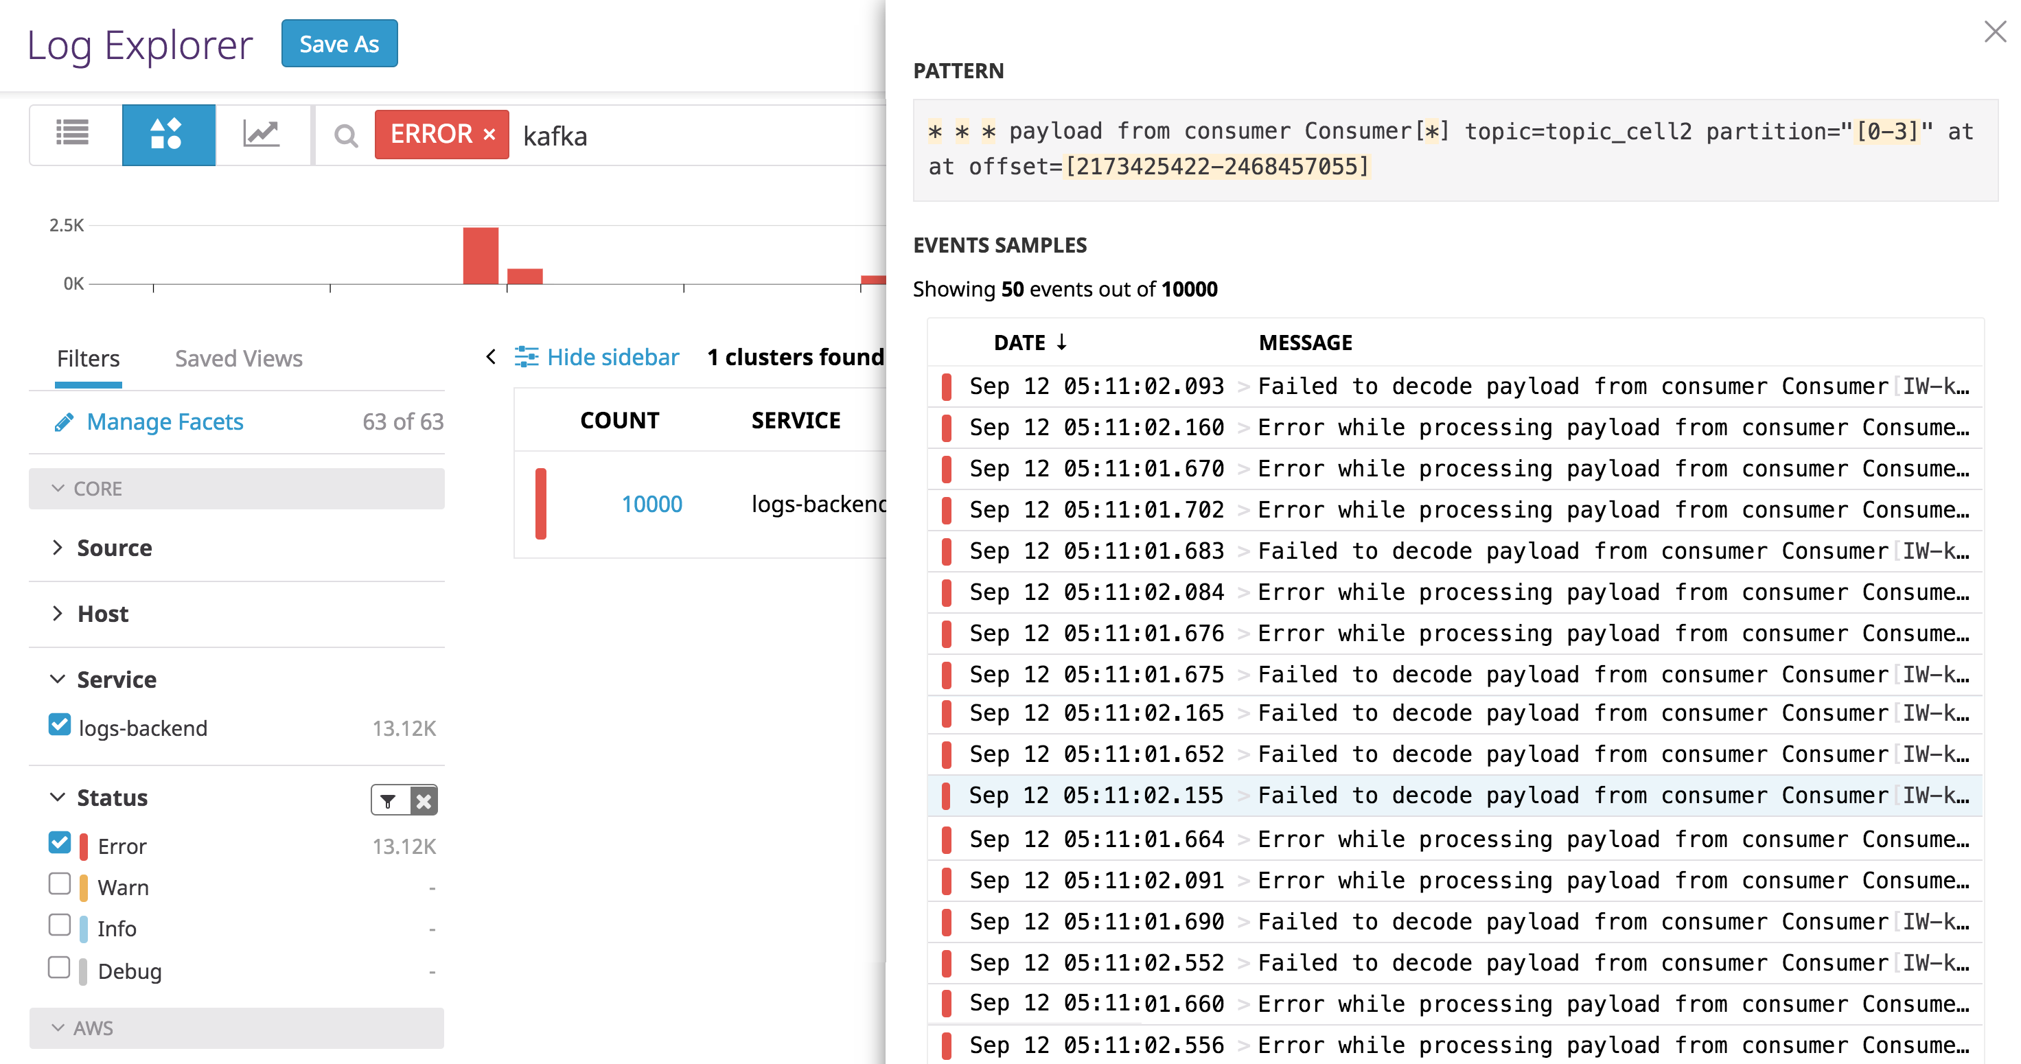This screenshot has height=1064, width=2021.
Task: Click the Hide sidebar sliders icon
Action: [x=528, y=357]
